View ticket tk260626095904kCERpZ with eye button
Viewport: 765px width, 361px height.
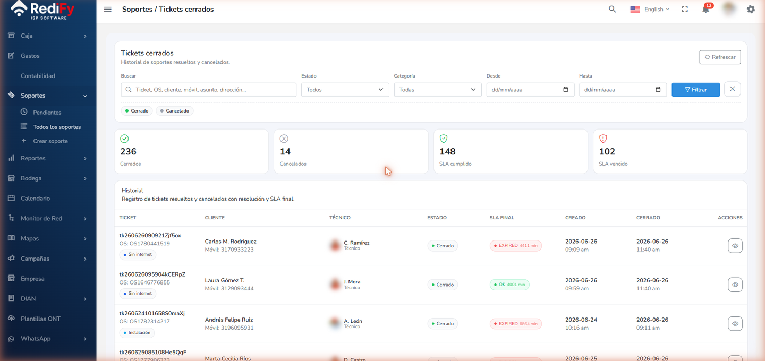(735, 285)
